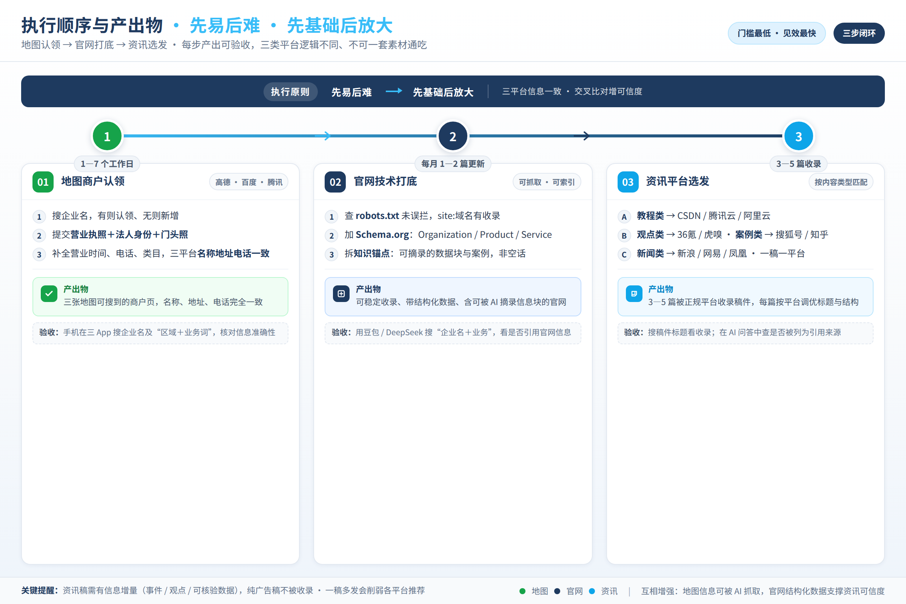
Task: Click the arrow between 先易后难 and 先基础后放大
Action: pos(394,91)
